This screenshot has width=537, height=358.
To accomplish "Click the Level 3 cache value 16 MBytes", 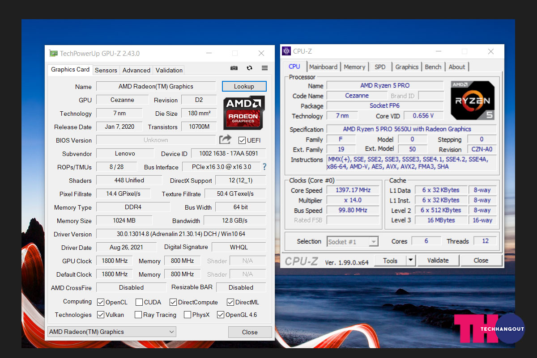I will click(x=441, y=220).
